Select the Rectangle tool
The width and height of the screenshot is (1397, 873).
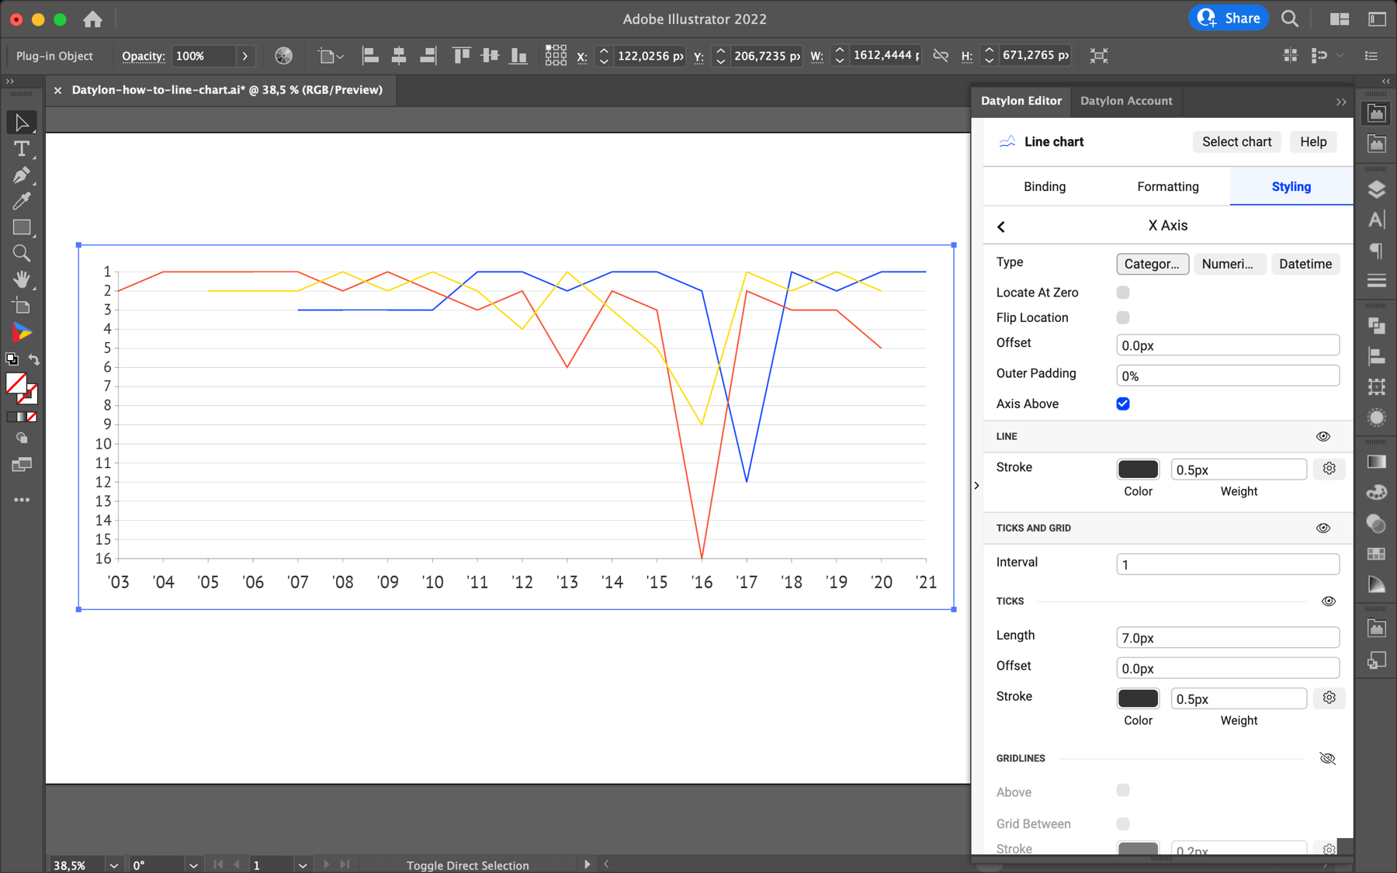(22, 227)
